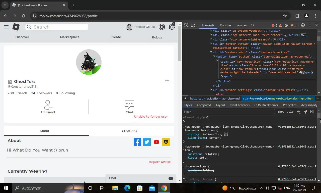321x193 pixels.
Task: Open the Twitter social link icon
Action: pyautogui.click(x=147, y=142)
